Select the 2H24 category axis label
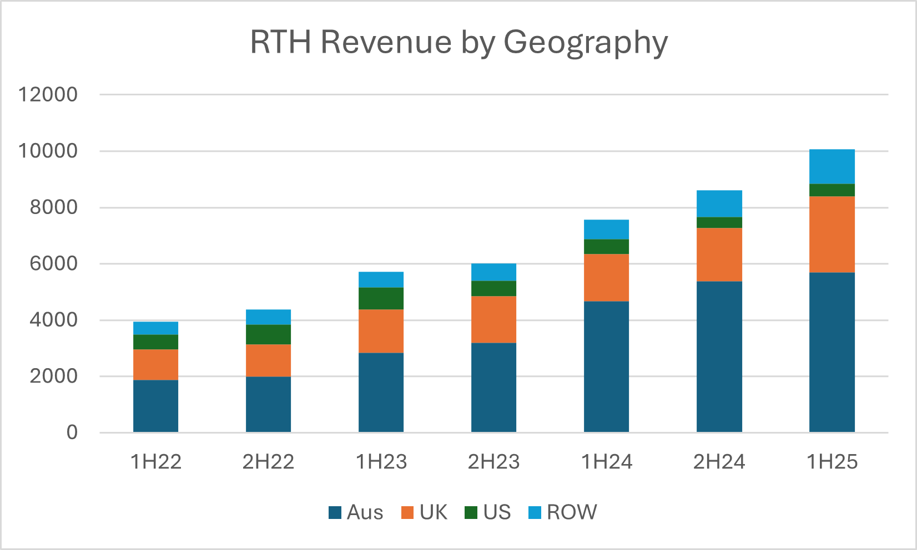This screenshot has height=550, width=917. point(719,462)
